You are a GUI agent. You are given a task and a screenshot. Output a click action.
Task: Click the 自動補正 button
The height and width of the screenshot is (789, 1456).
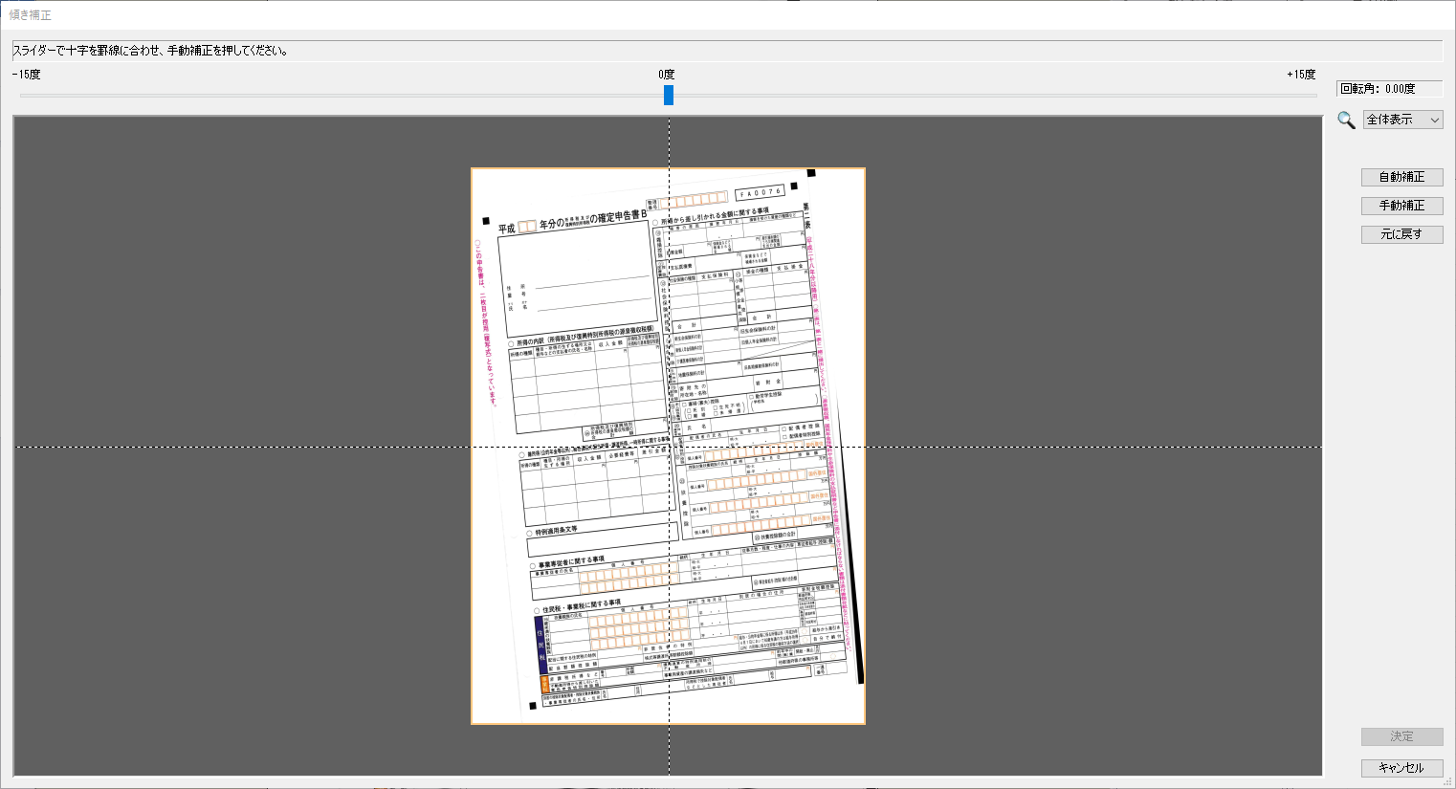coord(1401,177)
